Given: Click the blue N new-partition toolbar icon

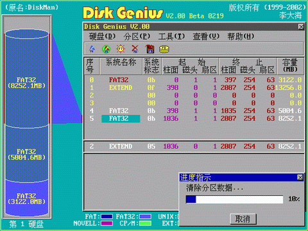Looking at the screenshot, I should click(x=92, y=49).
